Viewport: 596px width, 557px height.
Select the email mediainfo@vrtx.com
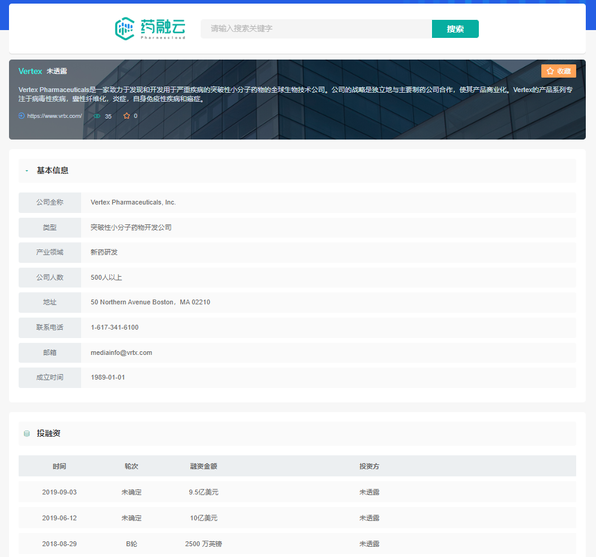coord(121,352)
